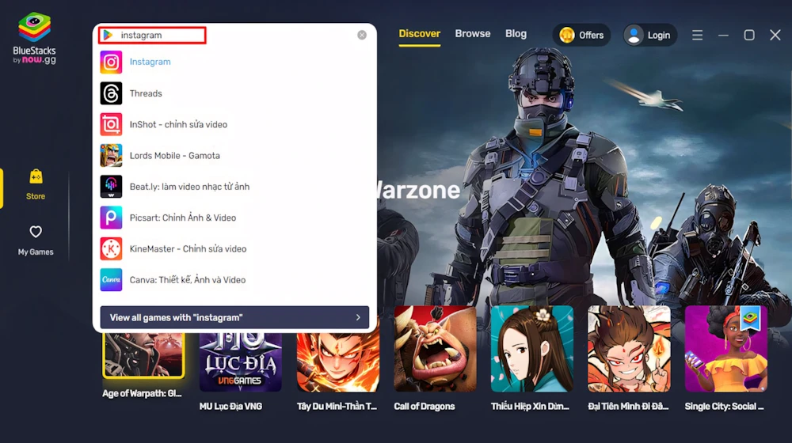792x443 pixels.
Task: Open Age of Warpath game thumbnail
Action: point(143,355)
